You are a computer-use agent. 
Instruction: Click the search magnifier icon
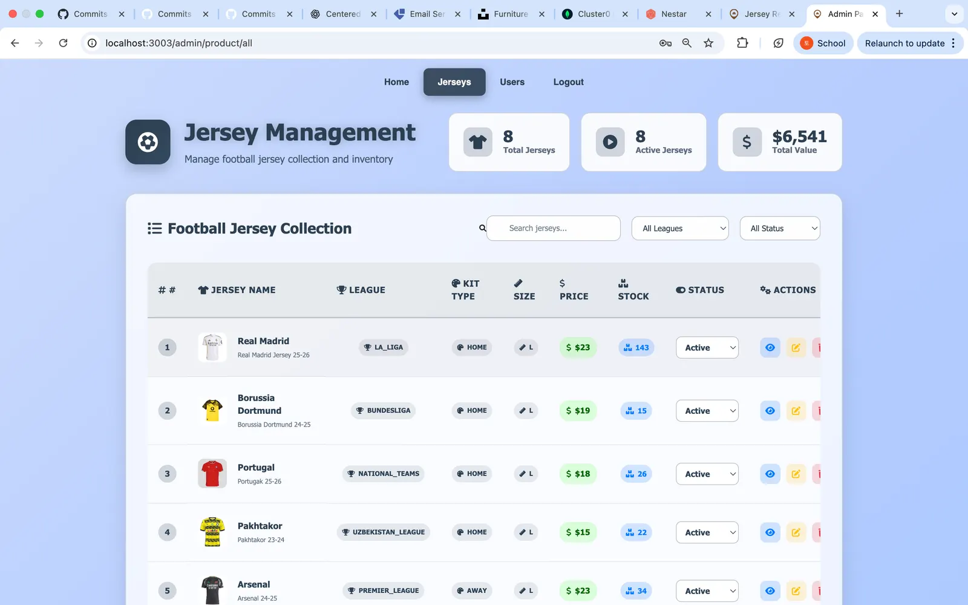coord(483,228)
